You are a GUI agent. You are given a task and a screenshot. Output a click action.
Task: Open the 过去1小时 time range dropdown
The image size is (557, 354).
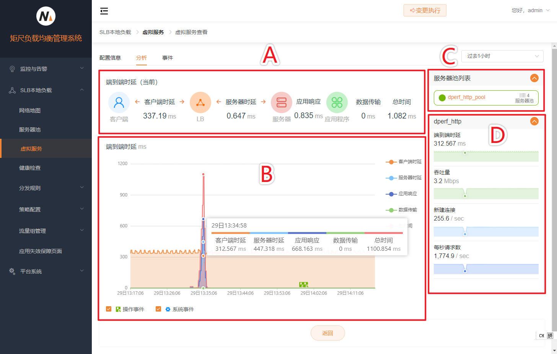(502, 56)
